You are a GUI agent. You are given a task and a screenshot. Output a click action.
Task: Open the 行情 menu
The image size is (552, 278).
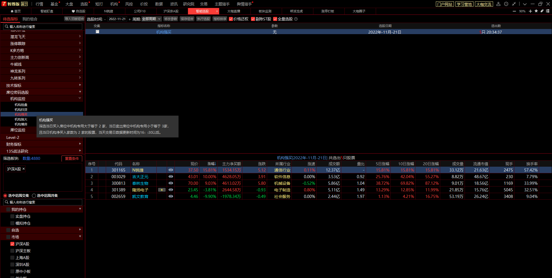coord(39,4)
